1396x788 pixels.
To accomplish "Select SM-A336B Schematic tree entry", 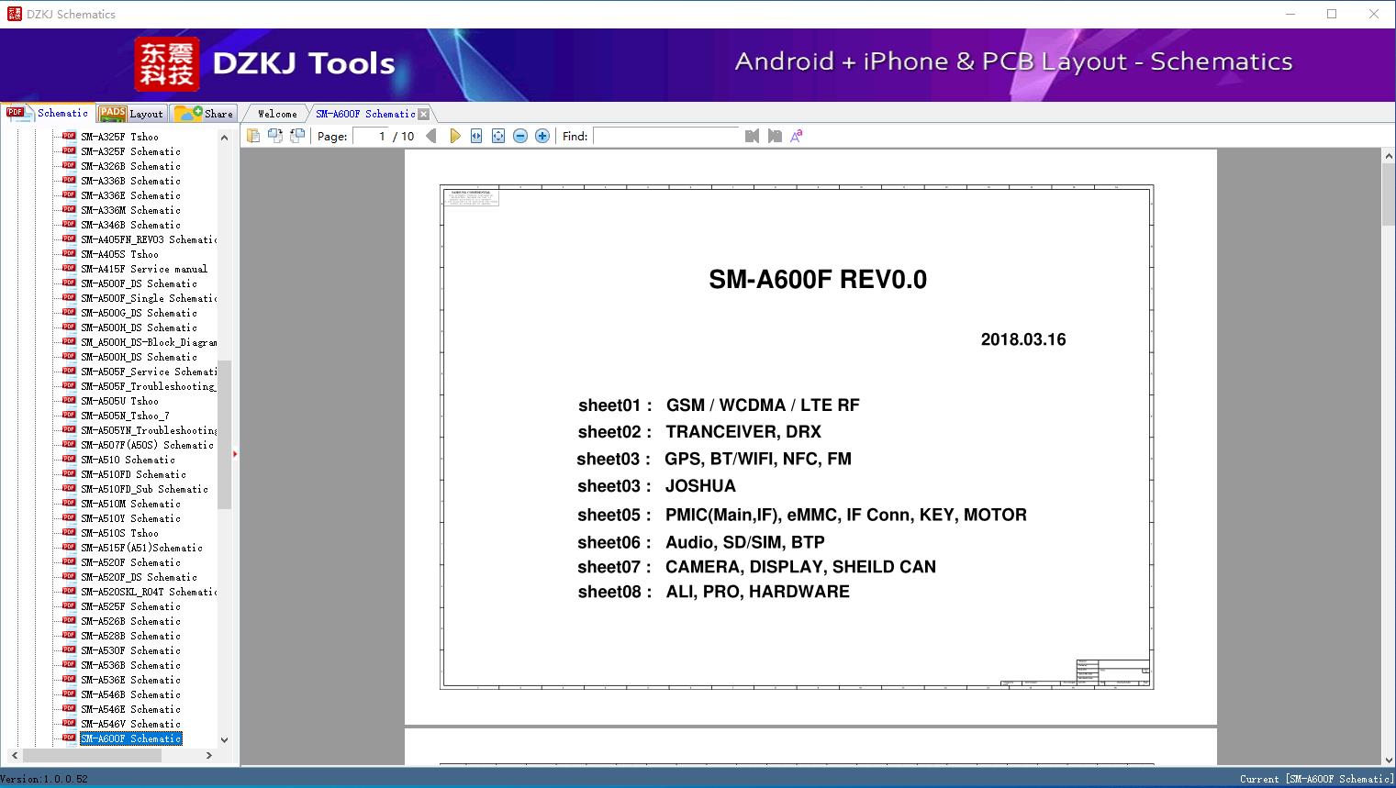I will click(130, 181).
